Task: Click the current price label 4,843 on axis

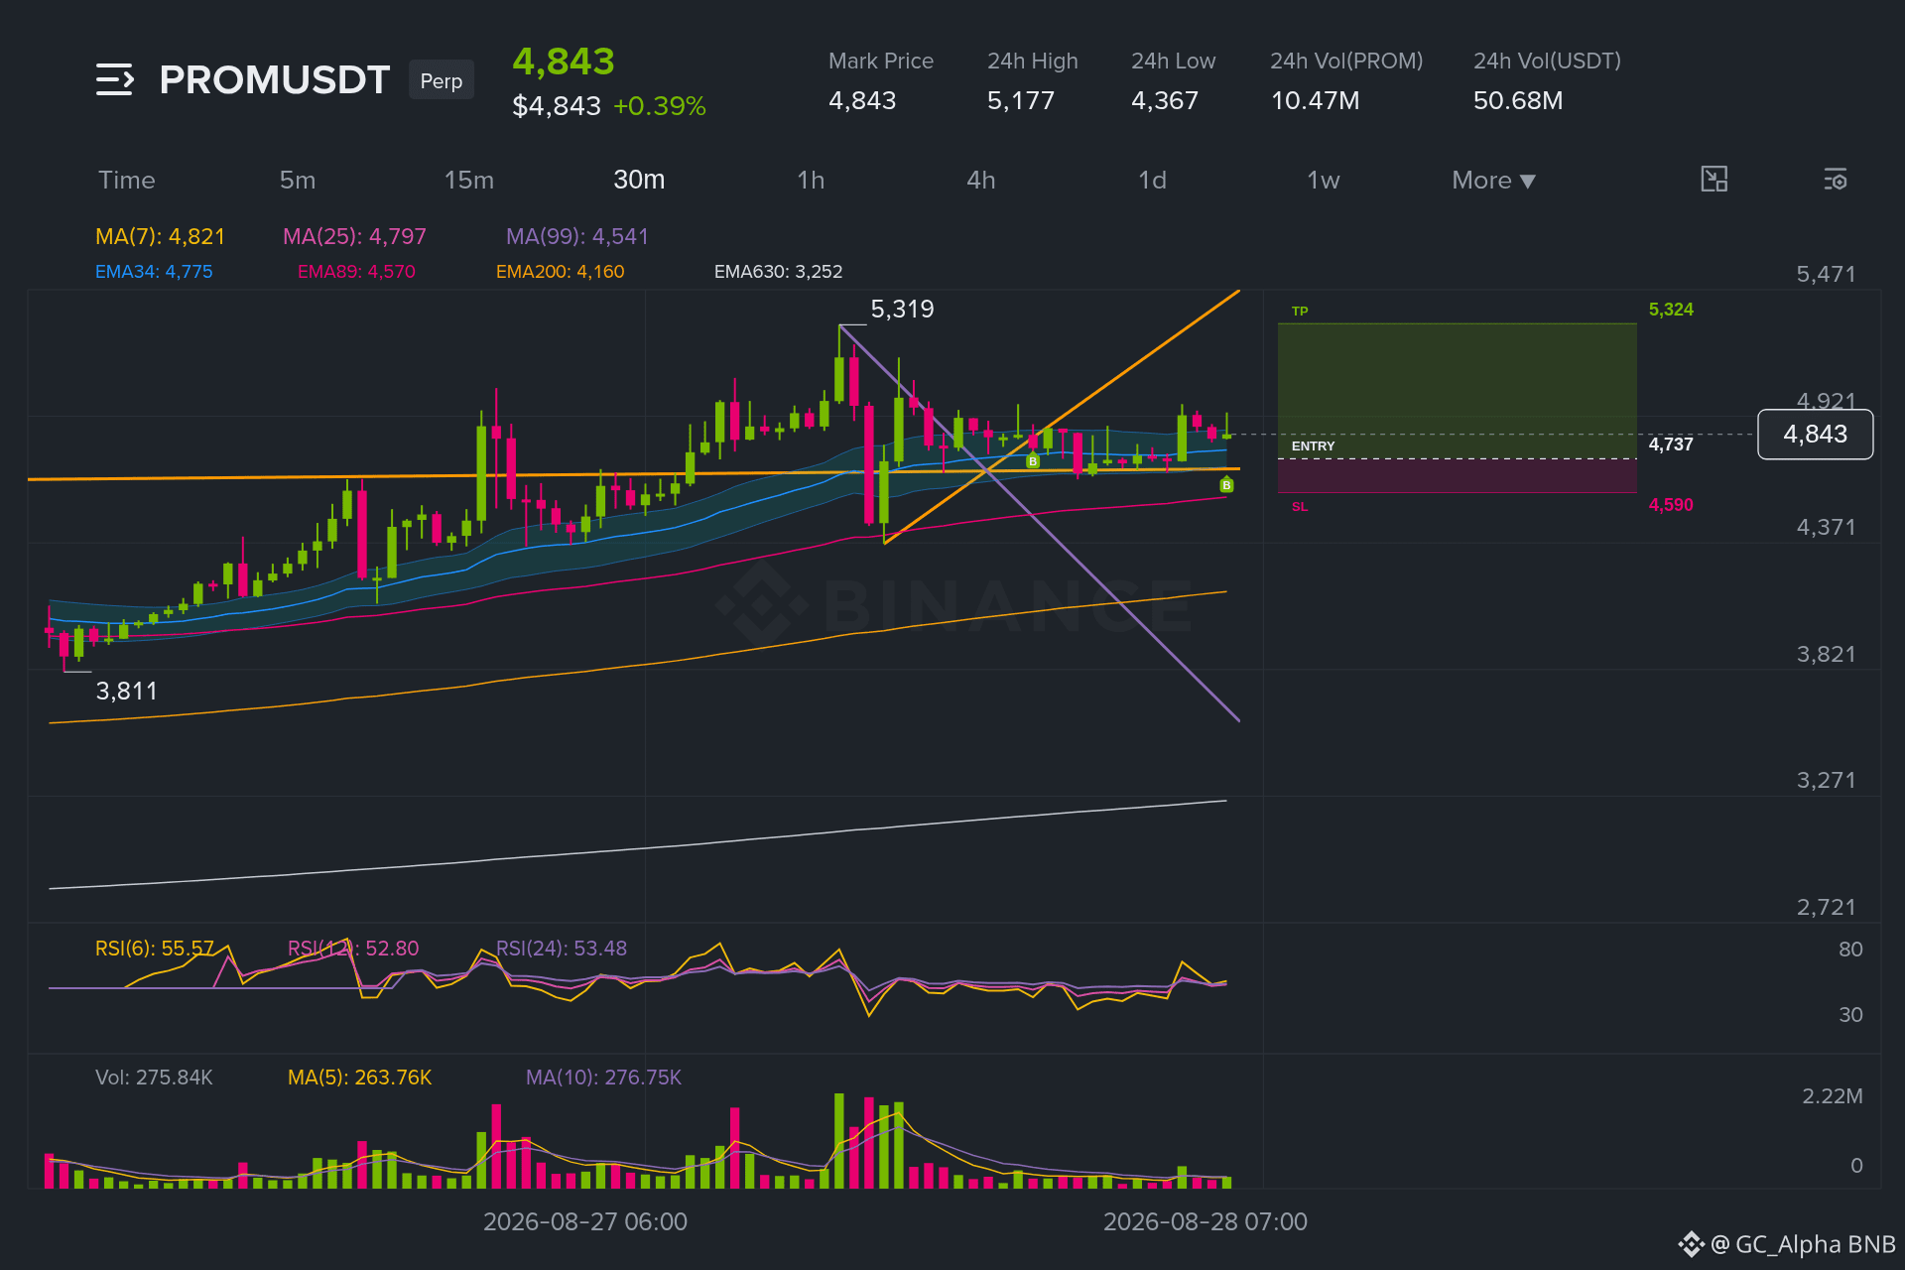Action: 1815,434
